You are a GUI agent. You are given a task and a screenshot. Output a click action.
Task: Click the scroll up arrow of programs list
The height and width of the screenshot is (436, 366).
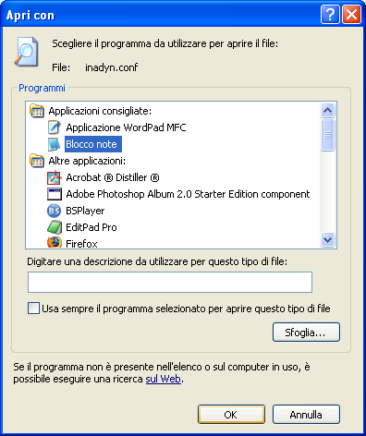point(327,110)
